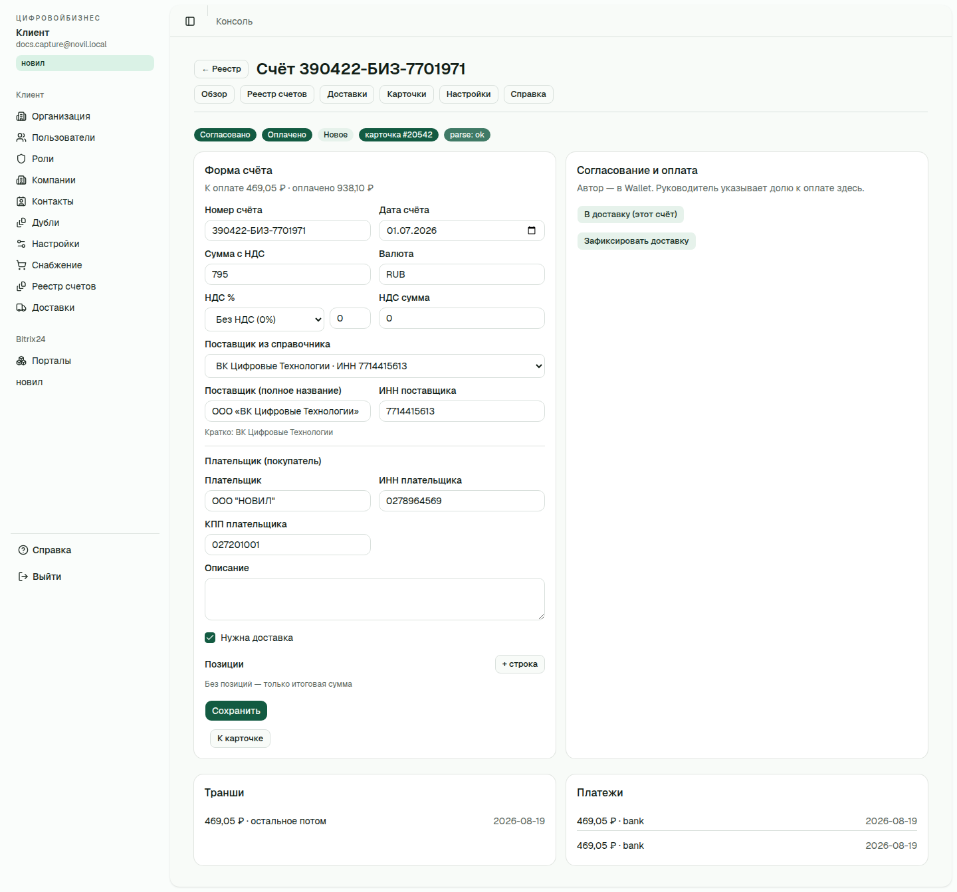
Task: Switch to the Обзор tab
Action: (214, 94)
